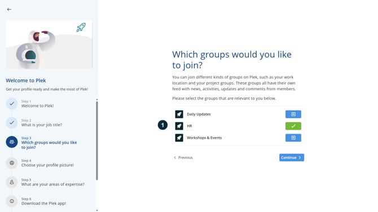The height and width of the screenshot is (212, 378).
Task: Click the Step 1 checkmark circle
Action: point(12,104)
